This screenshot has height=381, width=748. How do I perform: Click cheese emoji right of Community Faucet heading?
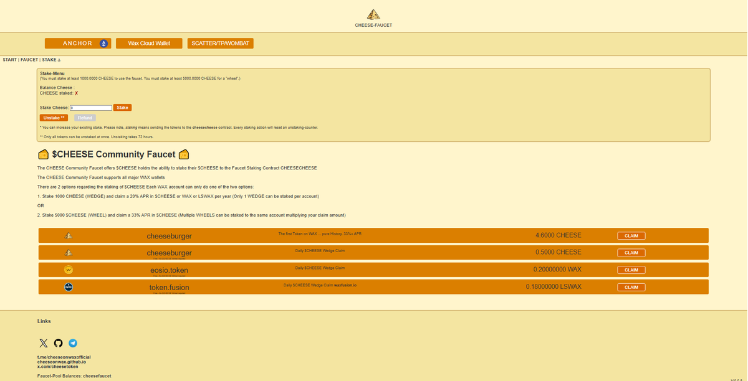click(184, 154)
